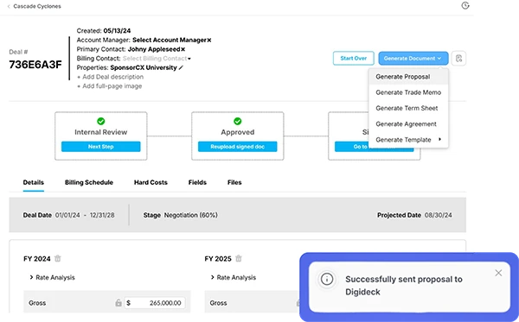Screen dimensions: 519x322
Task: Click Add Deal description
Action: [x=110, y=77]
